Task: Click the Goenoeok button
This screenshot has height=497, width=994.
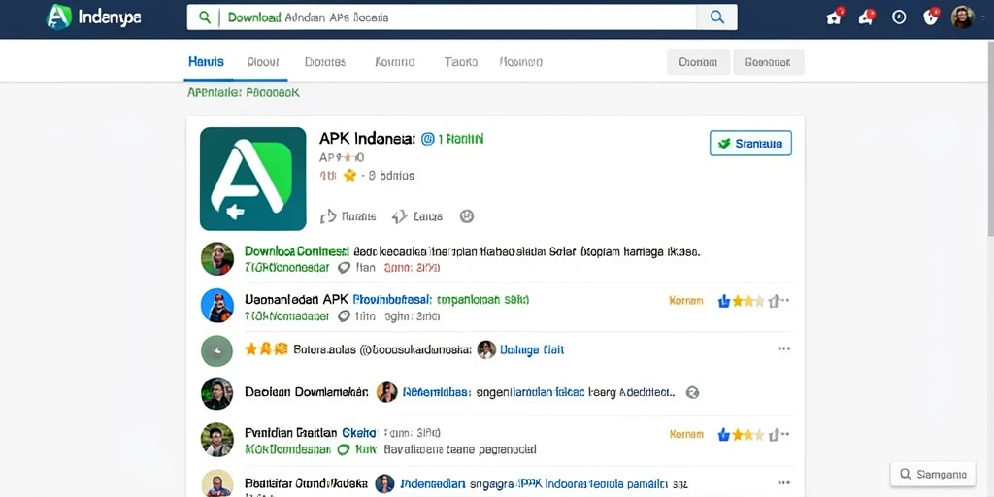Action: pos(769,62)
